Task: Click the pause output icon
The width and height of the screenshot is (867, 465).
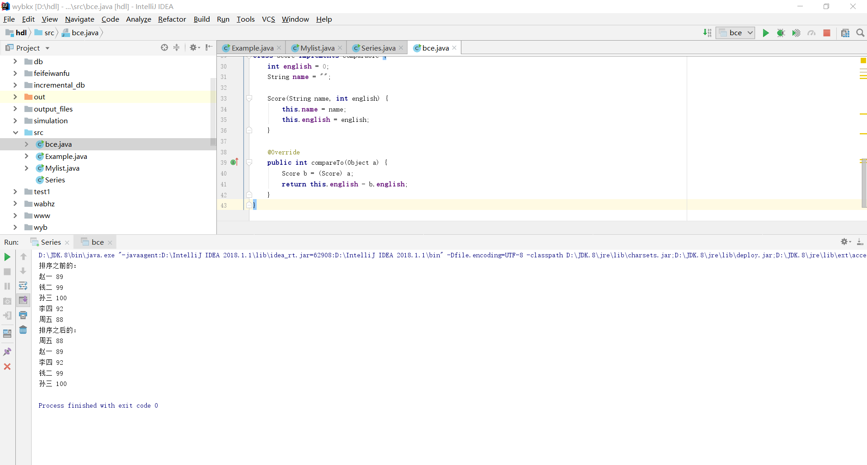Action: point(7,286)
